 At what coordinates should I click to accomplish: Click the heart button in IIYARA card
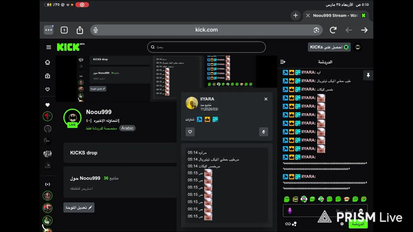point(190,132)
